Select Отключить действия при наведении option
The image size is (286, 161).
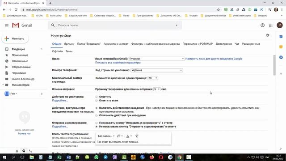pos(97,115)
